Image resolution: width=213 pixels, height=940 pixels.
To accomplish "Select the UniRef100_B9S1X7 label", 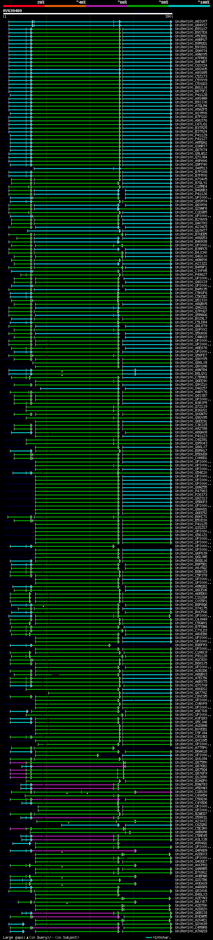I will [191, 29].
